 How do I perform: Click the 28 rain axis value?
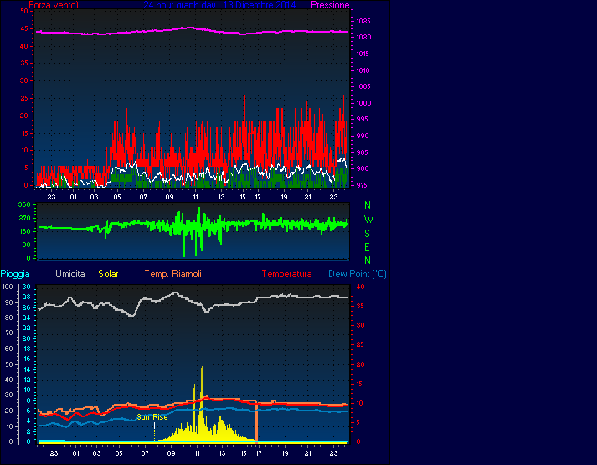click(x=26, y=297)
